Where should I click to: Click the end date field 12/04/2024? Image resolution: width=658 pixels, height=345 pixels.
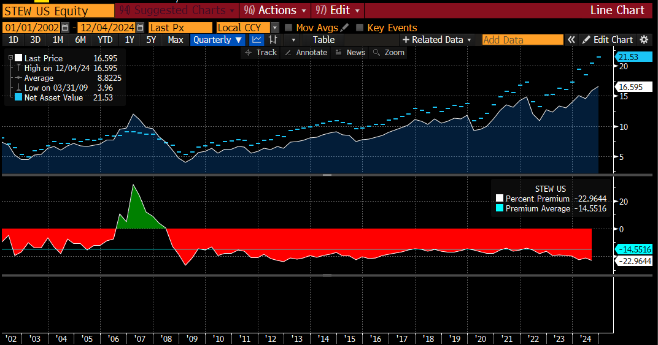(107, 28)
